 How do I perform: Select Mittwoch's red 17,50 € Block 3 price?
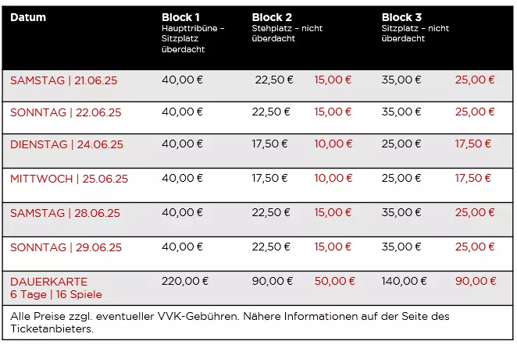473,178
